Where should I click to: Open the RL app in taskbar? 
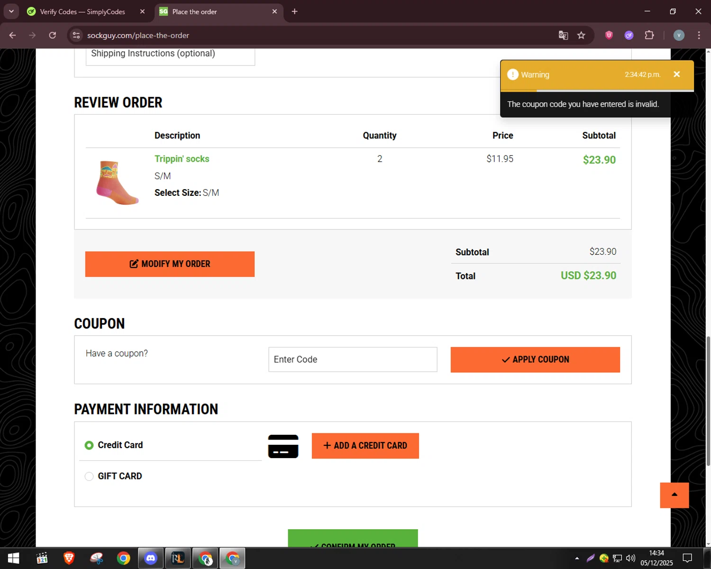click(x=178, y=558)
